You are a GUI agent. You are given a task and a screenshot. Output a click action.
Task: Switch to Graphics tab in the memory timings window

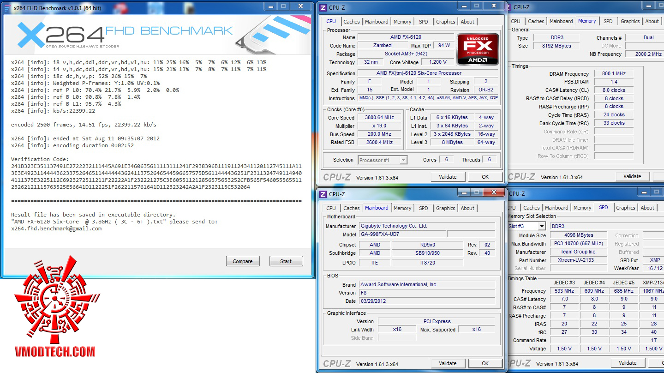630,21
